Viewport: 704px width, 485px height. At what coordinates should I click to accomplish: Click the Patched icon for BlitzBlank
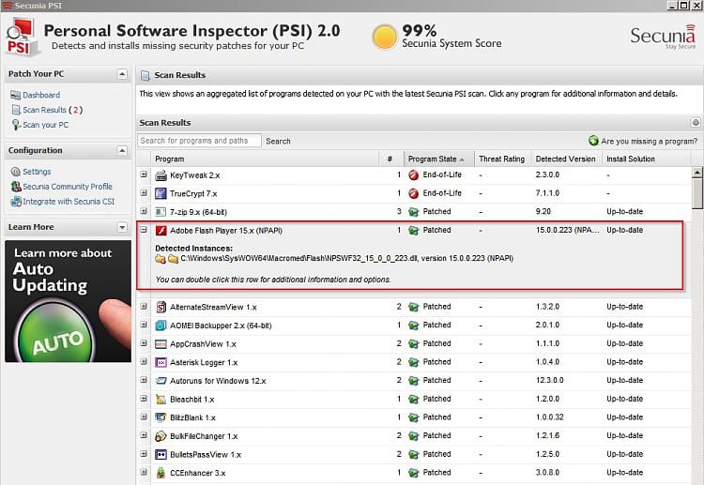pos(414,417)
